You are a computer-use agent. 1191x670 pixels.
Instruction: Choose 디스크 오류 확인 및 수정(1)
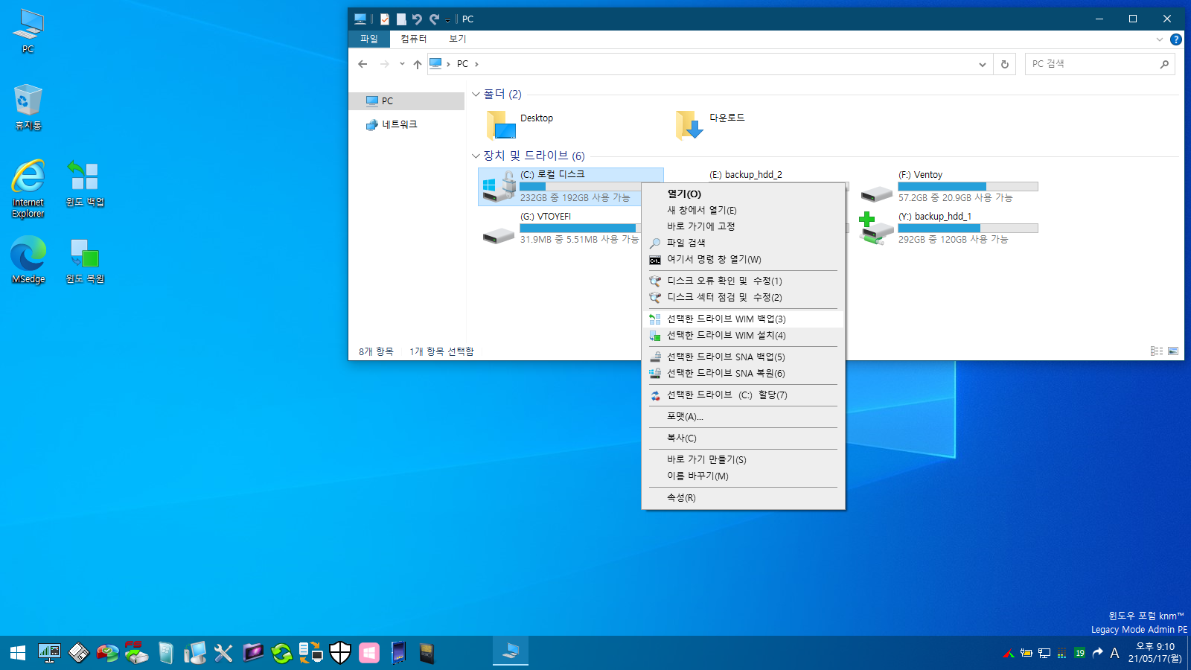(x=743, y=281)
